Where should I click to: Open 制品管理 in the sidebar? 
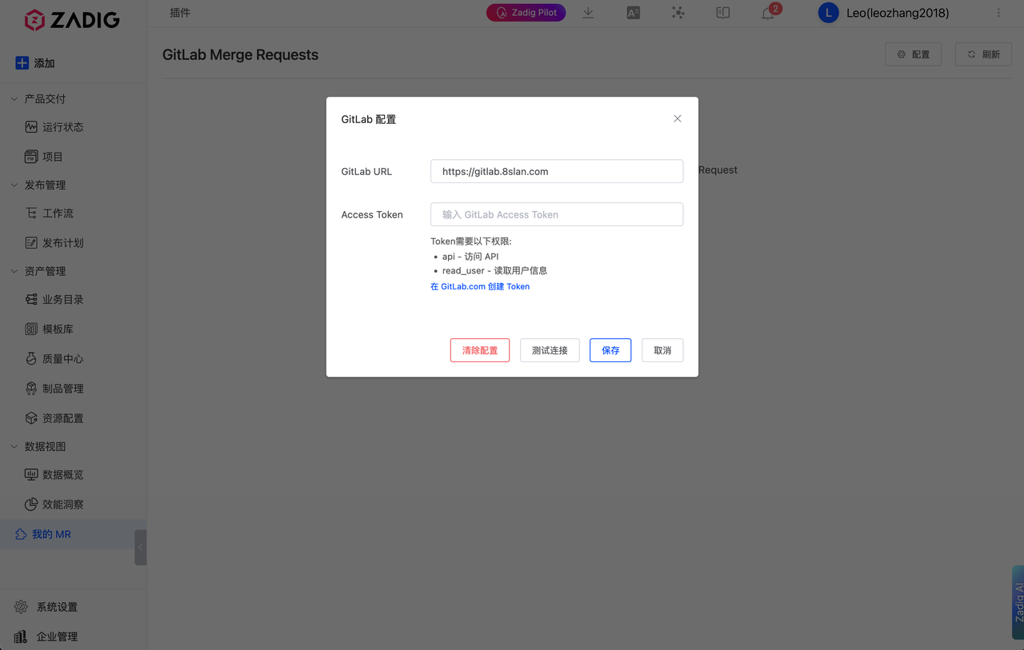pyautogui.click(x=54, y=389)
